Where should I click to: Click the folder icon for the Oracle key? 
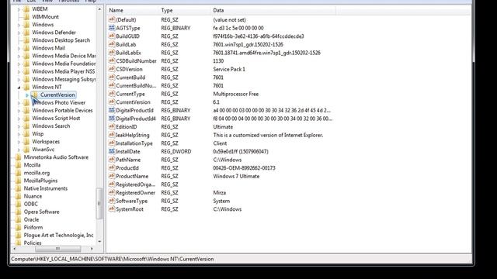click(19, 219)
